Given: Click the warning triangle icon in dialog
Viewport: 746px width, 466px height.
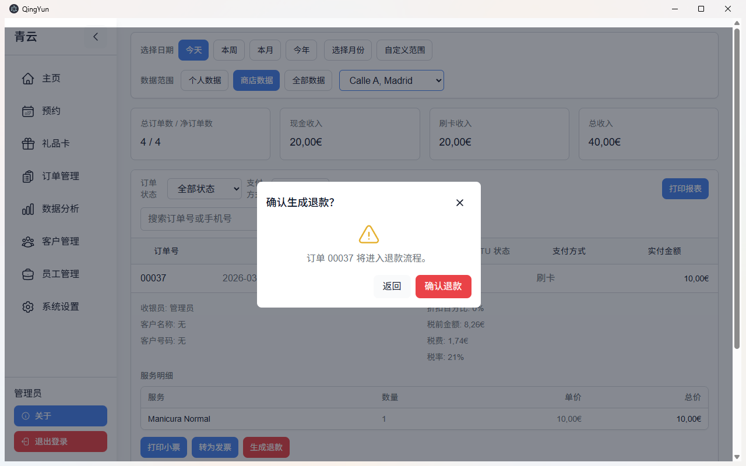Looking at the screenshot, I should point(369,234).
